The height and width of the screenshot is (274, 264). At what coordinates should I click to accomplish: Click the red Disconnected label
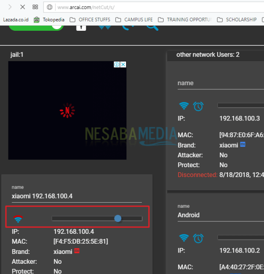pos(197,175)
